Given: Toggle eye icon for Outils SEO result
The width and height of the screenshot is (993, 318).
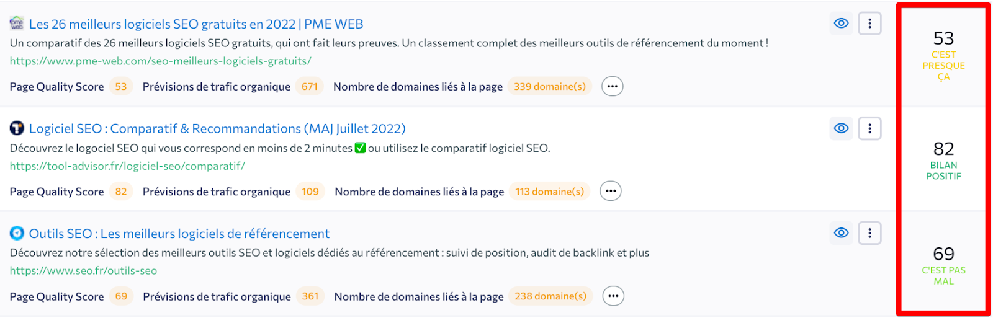Looking at the screenshot, I should [x=841, y=233].
